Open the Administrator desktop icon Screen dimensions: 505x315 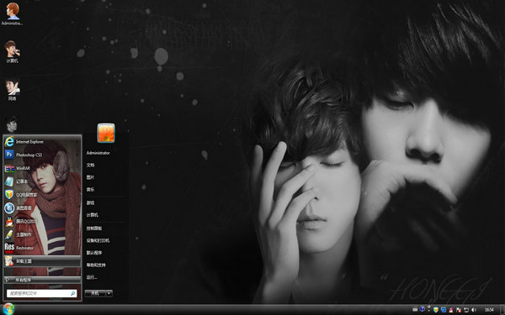[x=13, y=14]
